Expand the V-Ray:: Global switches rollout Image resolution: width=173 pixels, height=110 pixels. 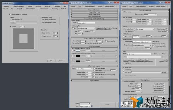pyautogui.click(x=94, y=16)
